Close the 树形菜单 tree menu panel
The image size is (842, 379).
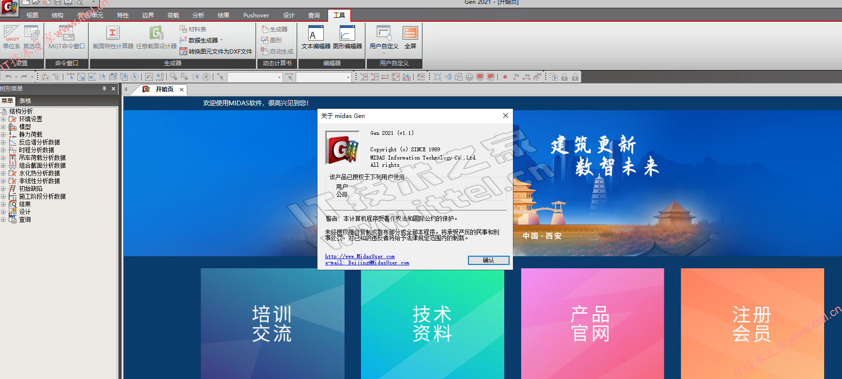pyautogui.click(x=113, y=88)
